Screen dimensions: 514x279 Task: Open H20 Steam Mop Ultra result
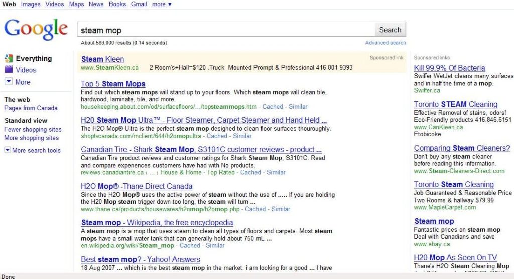(204, 120)
